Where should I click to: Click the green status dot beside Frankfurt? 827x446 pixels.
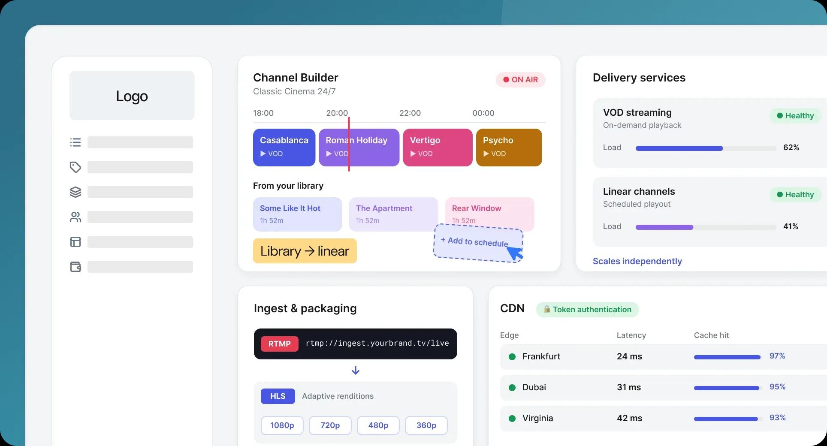pos(512,357)
